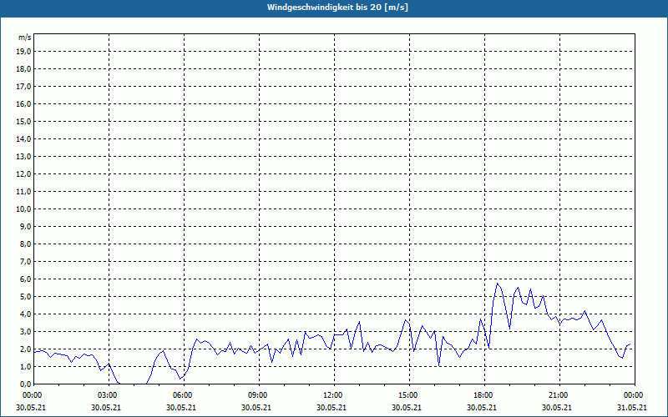Click the chart title Windgeschwindigkeit bis 20 [m/s]
The height and width of the screenshot is (417, 668).
(x=338, y=8)
